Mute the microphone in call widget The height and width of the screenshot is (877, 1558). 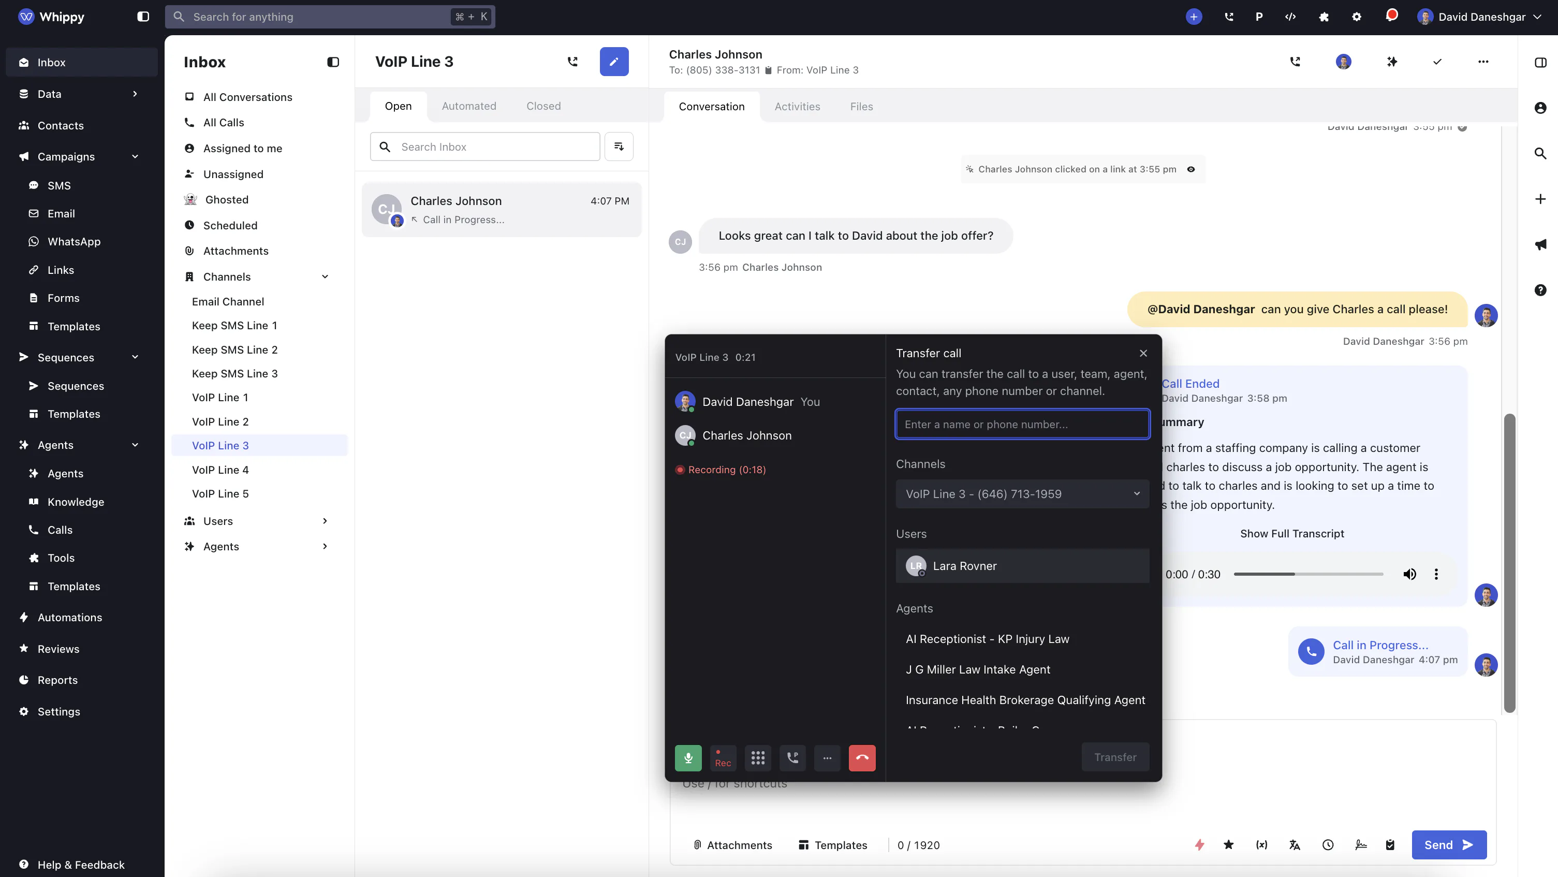(688, 757)
